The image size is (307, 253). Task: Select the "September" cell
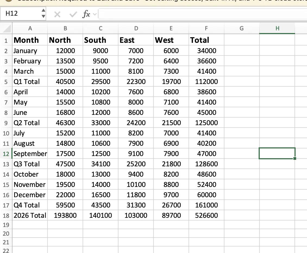pyautogui.click(x=30, y=154)
